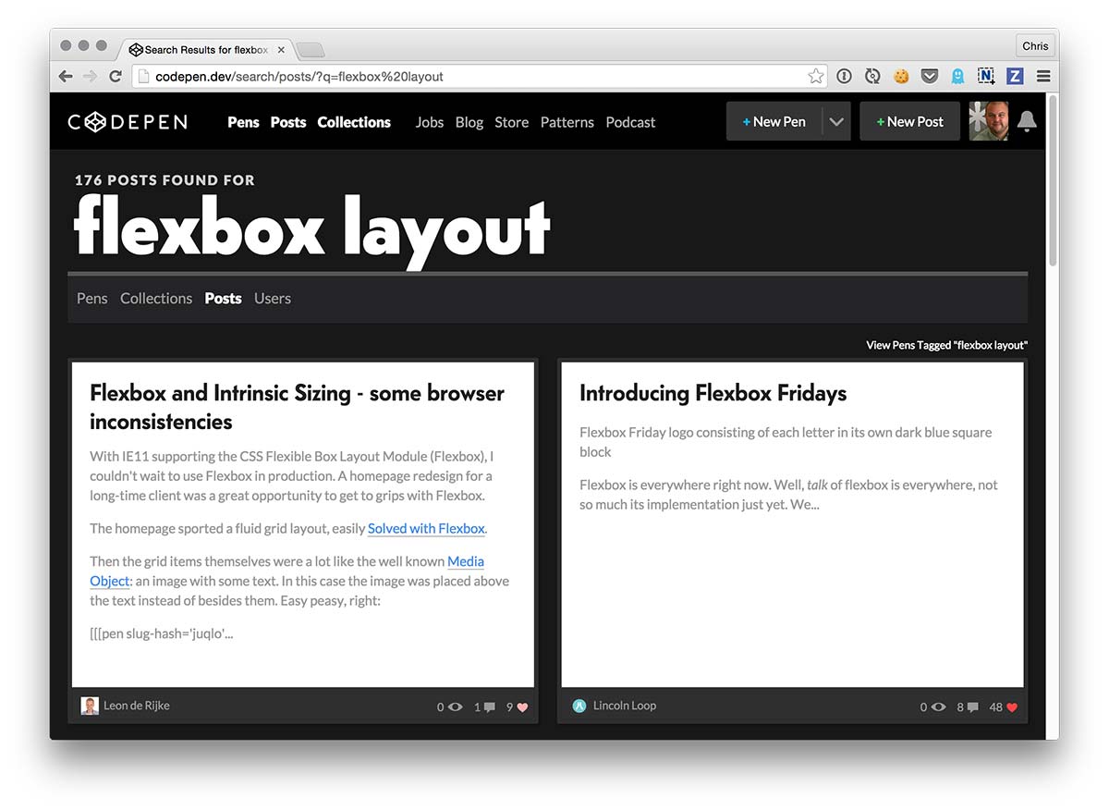Viewport: 1109px width, 811px height.
Task: Open Posts in main navigation
Action: coord(288,122)
